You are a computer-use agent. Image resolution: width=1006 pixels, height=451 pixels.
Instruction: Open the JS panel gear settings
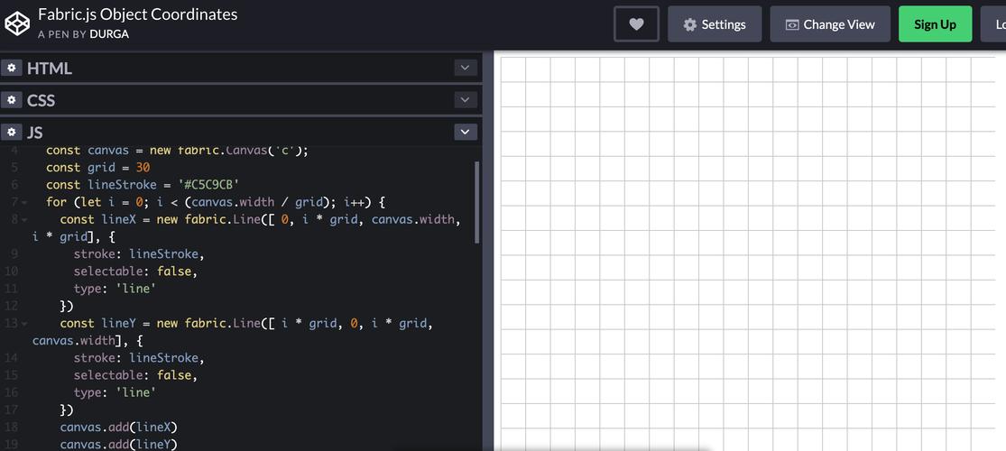coord(11,132)
